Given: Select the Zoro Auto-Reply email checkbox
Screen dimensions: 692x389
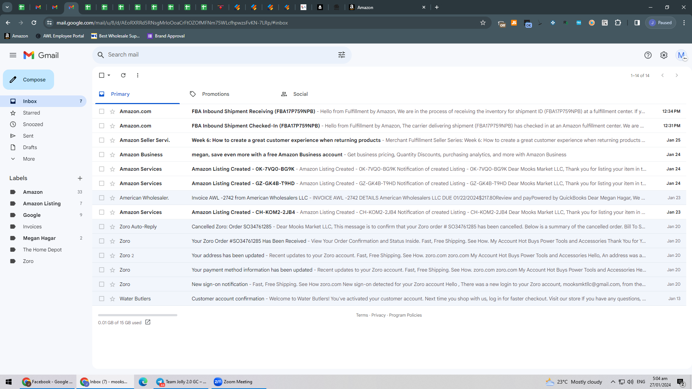Looking at the screenshot, I should tap(102, 227).
